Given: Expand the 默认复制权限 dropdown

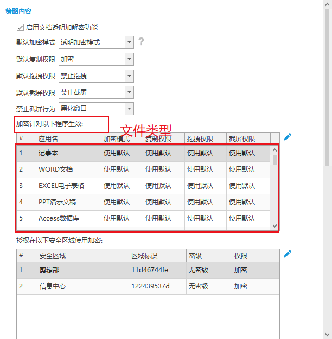Looking at the screenshot, I should [x=129, y=59].
